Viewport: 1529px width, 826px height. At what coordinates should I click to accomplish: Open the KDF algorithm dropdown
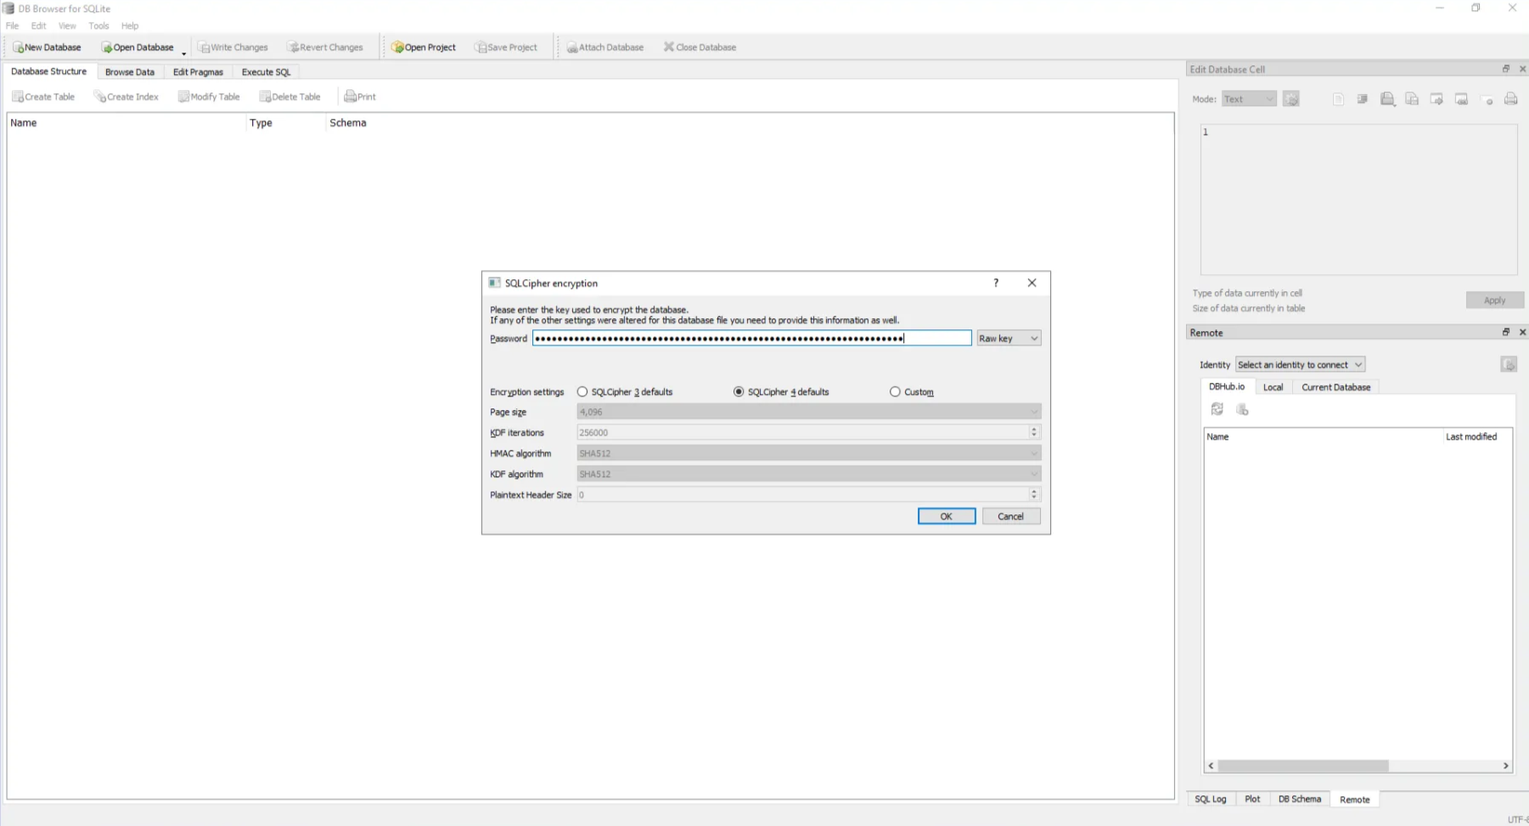[809, 474]
